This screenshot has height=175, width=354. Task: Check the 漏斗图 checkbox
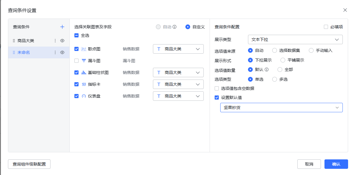click(x=76, y=61)
